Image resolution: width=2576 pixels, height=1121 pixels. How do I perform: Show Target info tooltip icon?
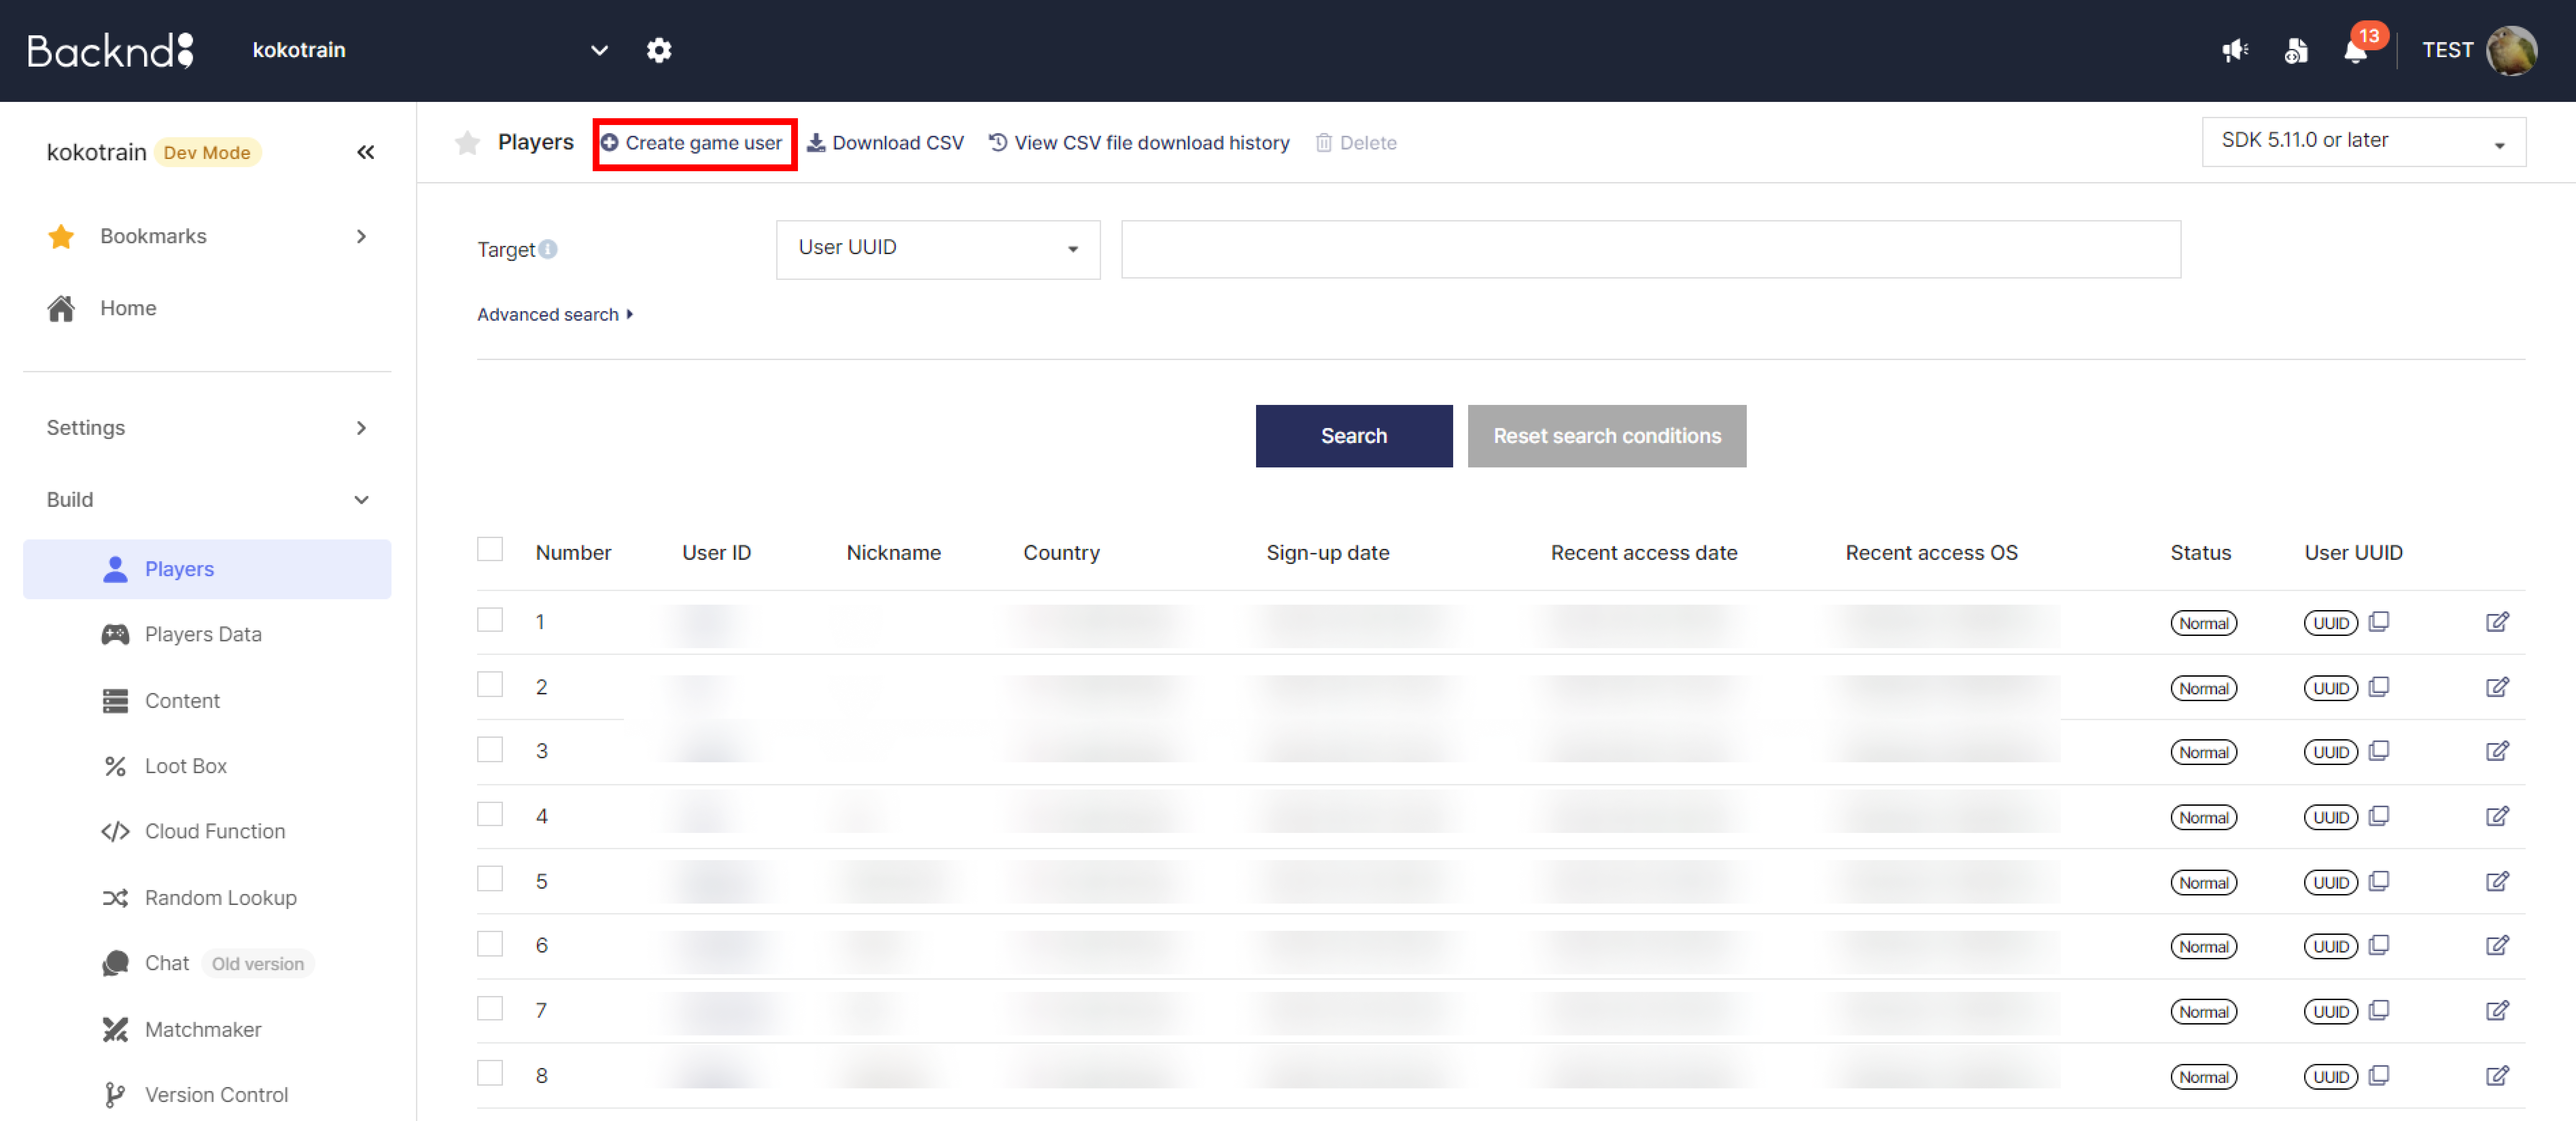pos(548,249)
